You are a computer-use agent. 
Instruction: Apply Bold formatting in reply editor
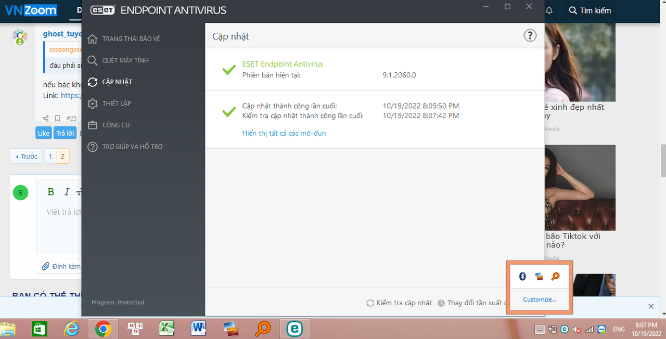tap(51, 192)
